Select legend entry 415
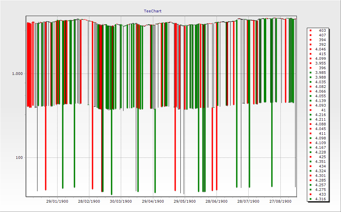 coord(318,54)
